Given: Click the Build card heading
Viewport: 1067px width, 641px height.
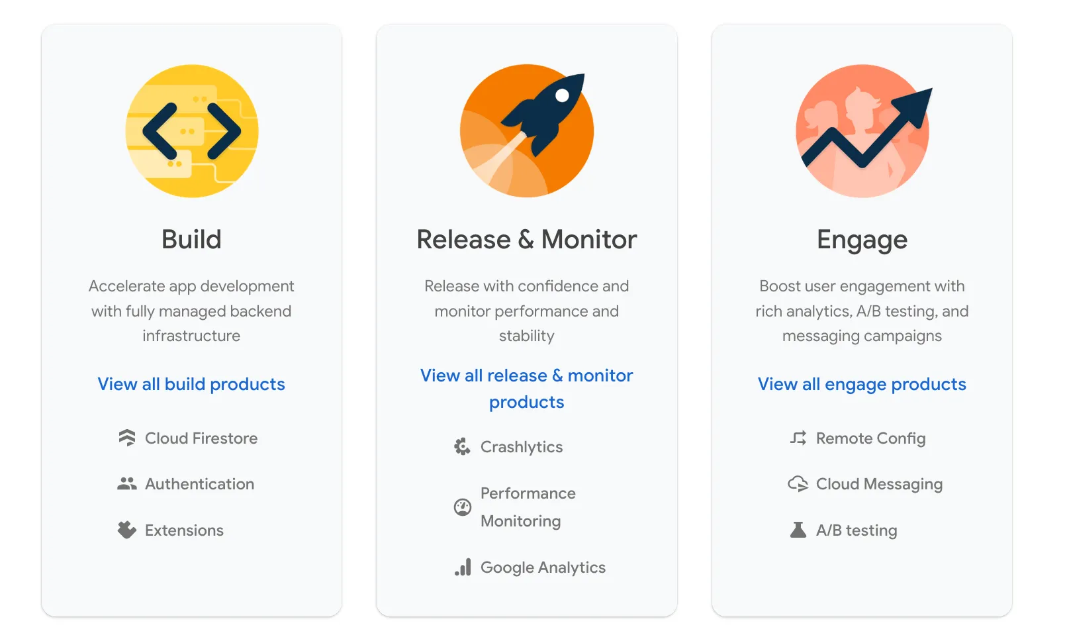Looking at the screenshot, I should pos(191,239).
